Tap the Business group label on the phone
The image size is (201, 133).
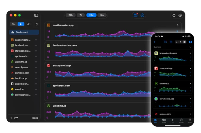pos(157,47)
